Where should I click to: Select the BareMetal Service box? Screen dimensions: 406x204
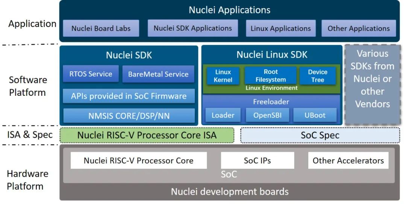[x=158, y=74]
